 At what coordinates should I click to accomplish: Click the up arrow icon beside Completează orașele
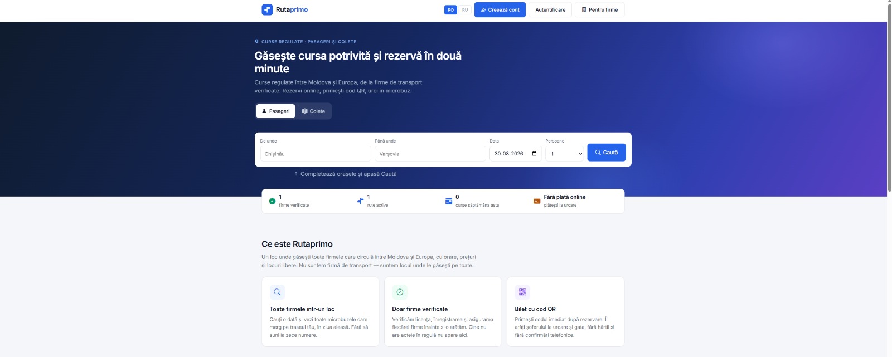(296, 174)
